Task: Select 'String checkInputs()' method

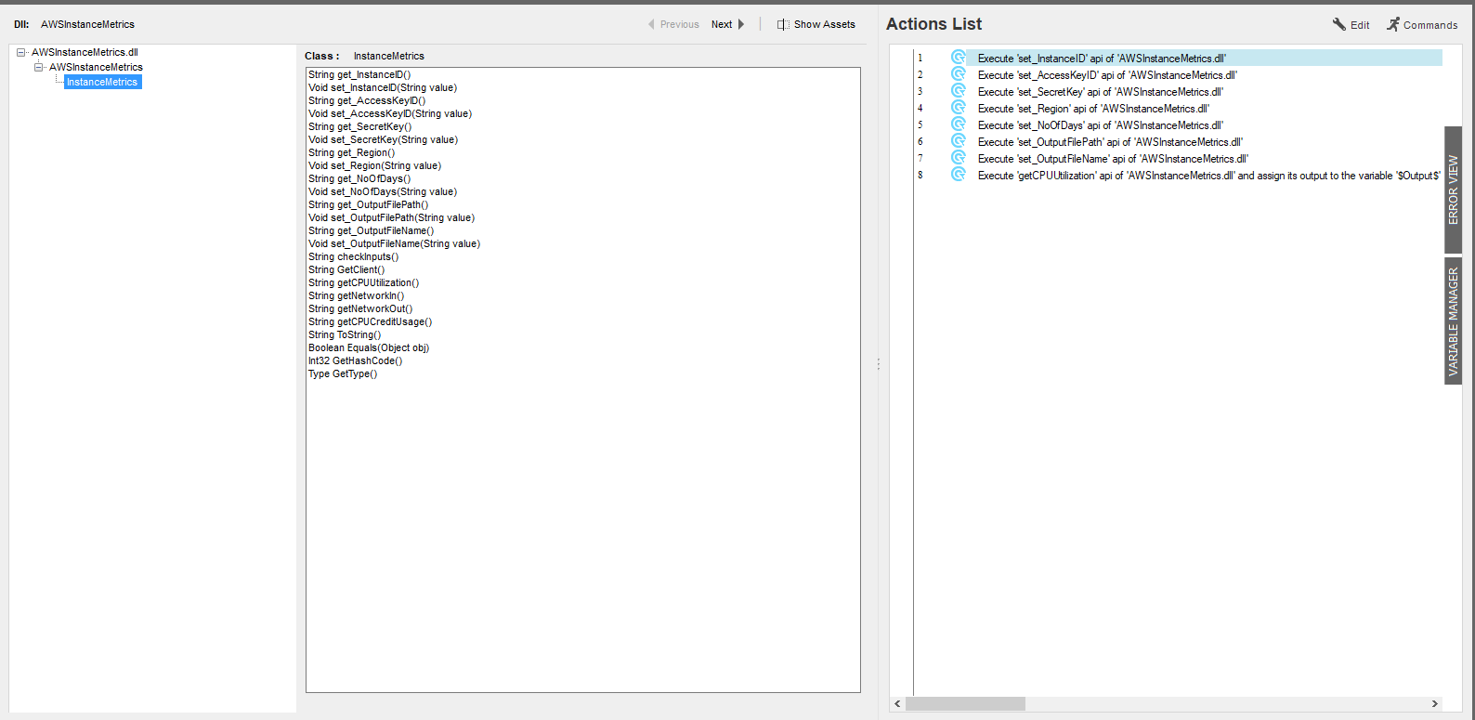Action: click(x=354, y=256)
